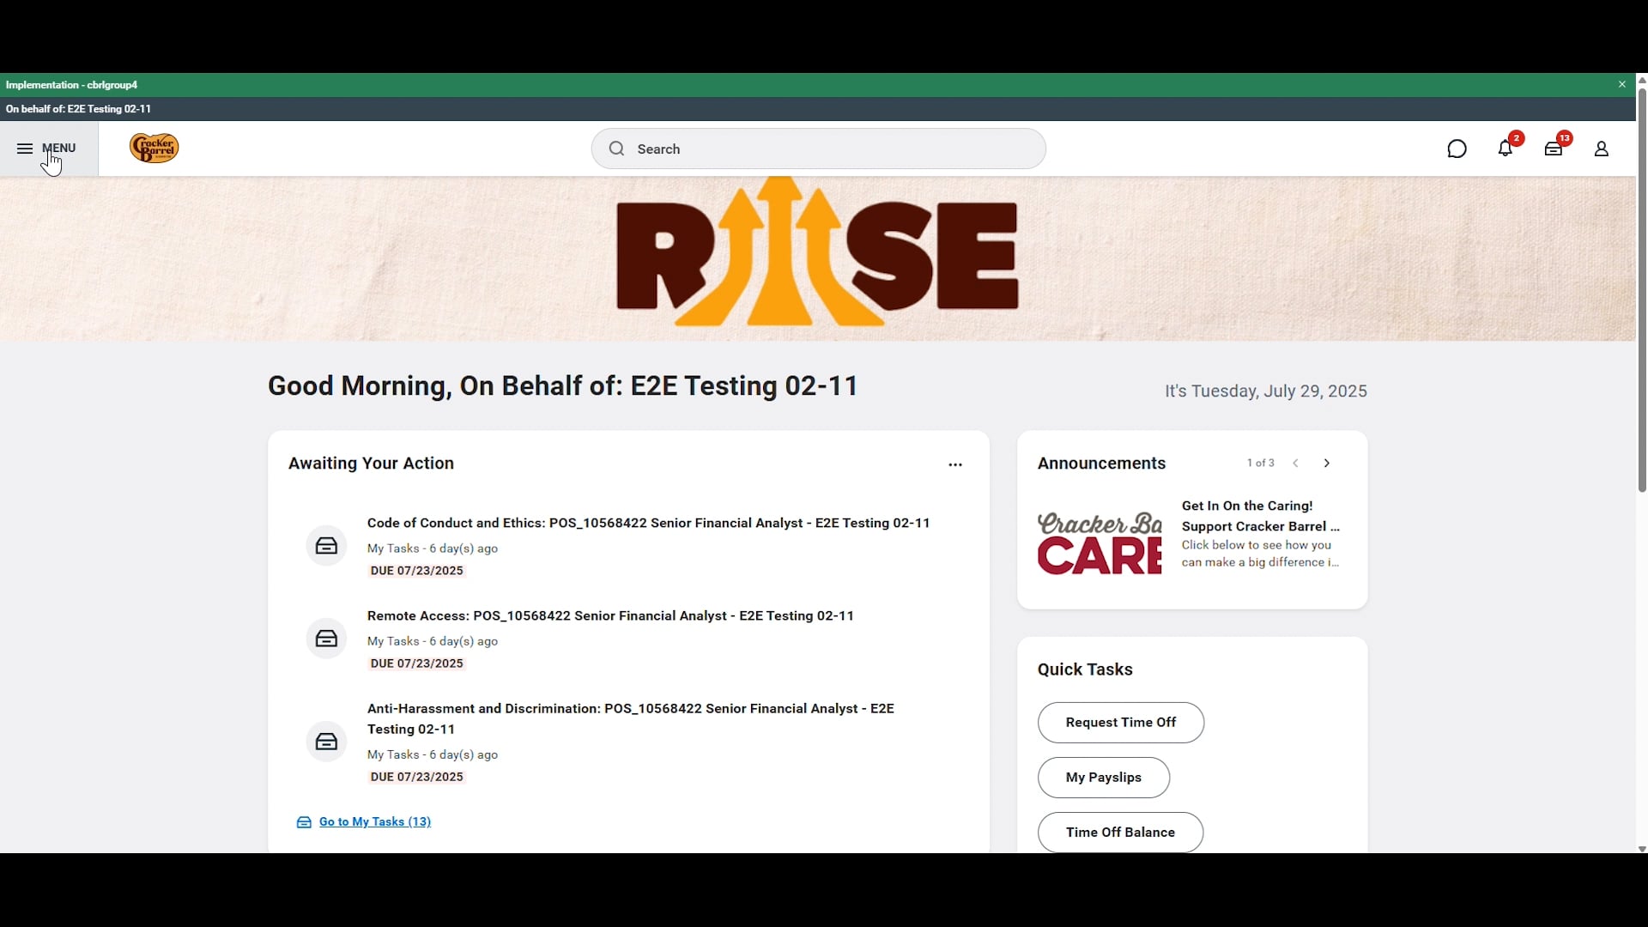Click the Search input field
This screenshot has width=1648, height=927.
[x=820, y=149]
